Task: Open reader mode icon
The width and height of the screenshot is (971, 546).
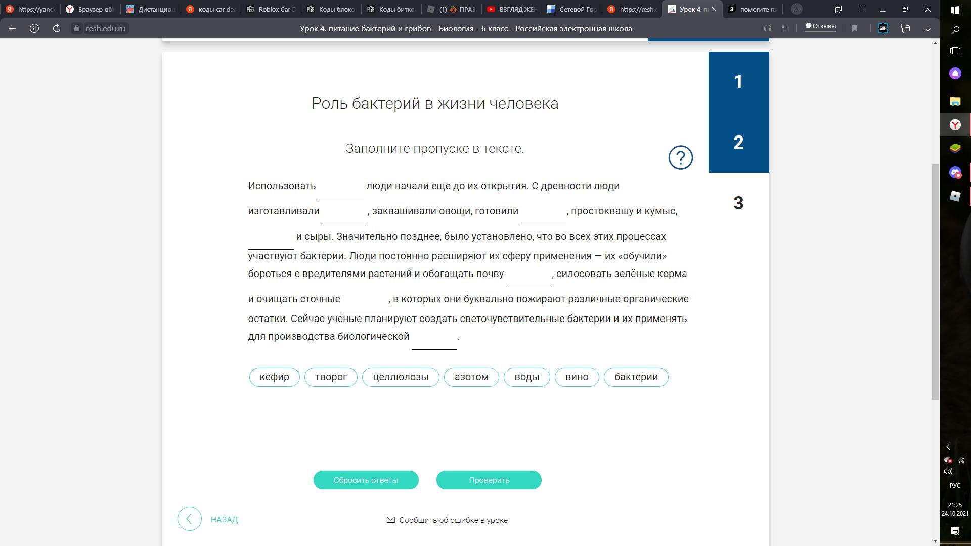Action: [785, 29]
